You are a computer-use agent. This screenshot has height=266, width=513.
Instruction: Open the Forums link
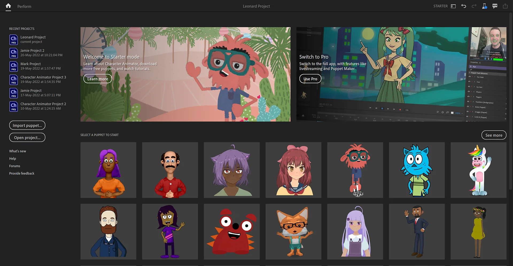pos(14,166)
